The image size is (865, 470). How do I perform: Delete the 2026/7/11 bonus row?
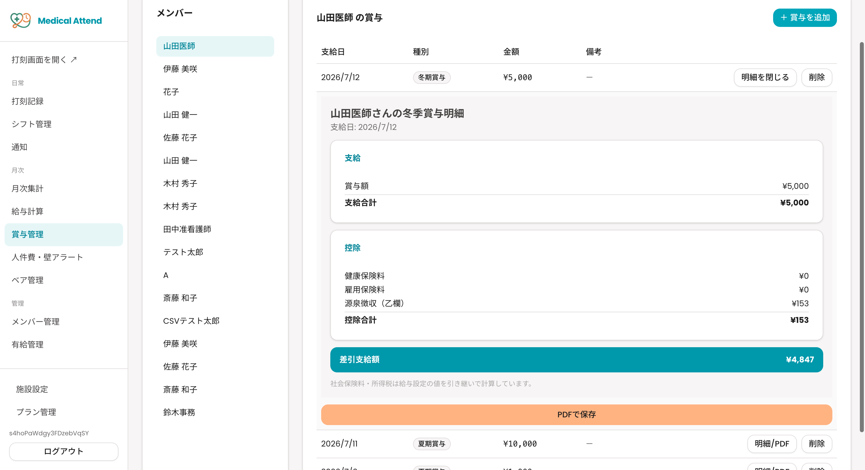point(817,443)
